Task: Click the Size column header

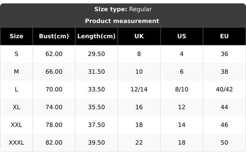Action: pyautogui.click(x=16, y=36)
